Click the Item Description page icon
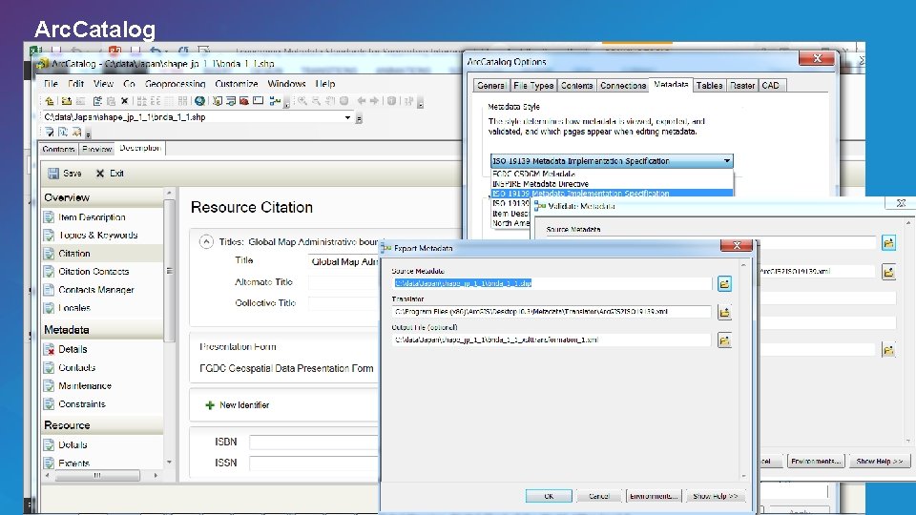This screenshot has height=515, width=916. [x=49, y=217]
